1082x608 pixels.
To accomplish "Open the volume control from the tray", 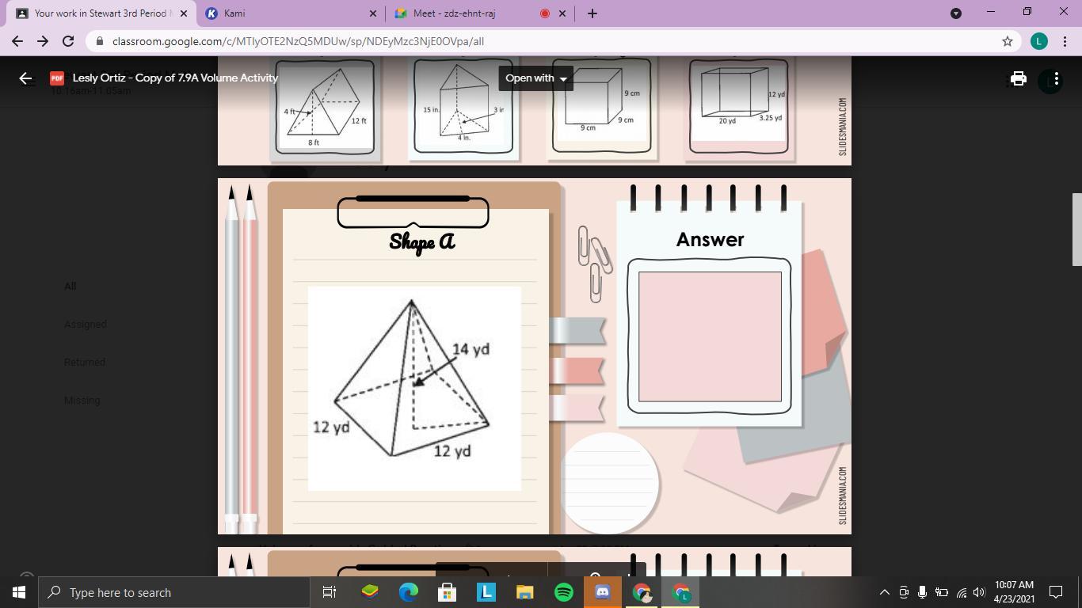I will [979, 592].
